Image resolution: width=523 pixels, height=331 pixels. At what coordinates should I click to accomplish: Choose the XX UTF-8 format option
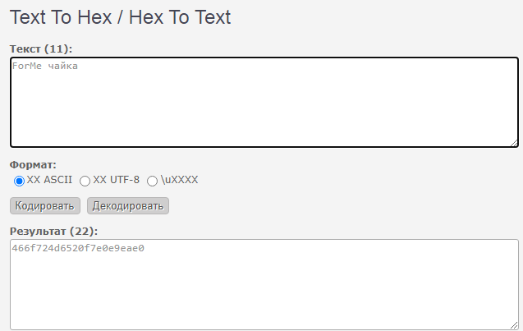pos(85,181)
